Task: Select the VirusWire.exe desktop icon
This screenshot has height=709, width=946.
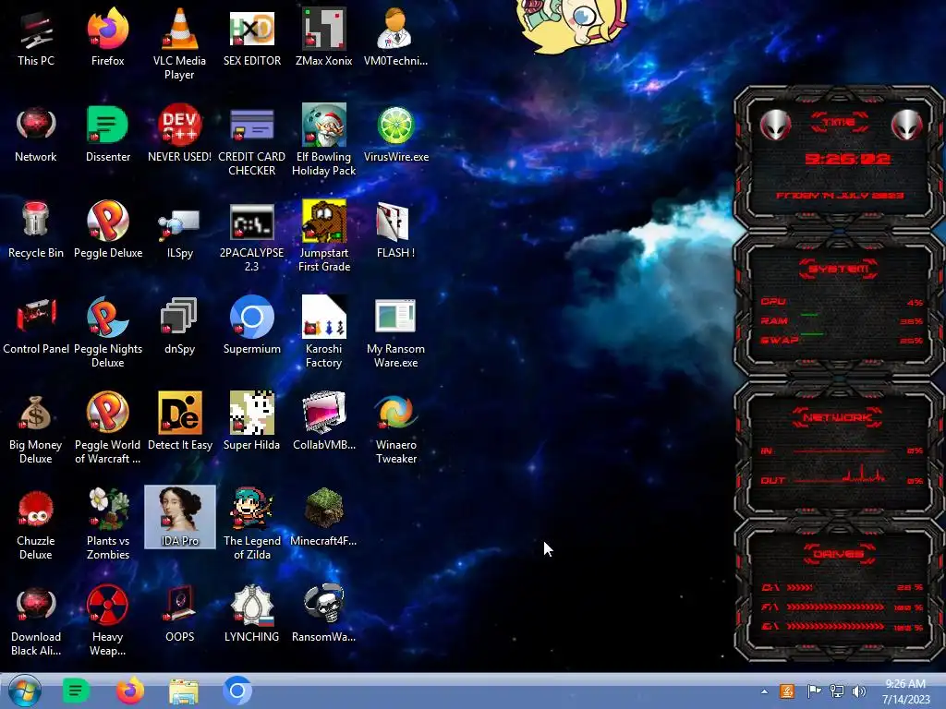Action: pyautogui.click(x=395, y=134)
